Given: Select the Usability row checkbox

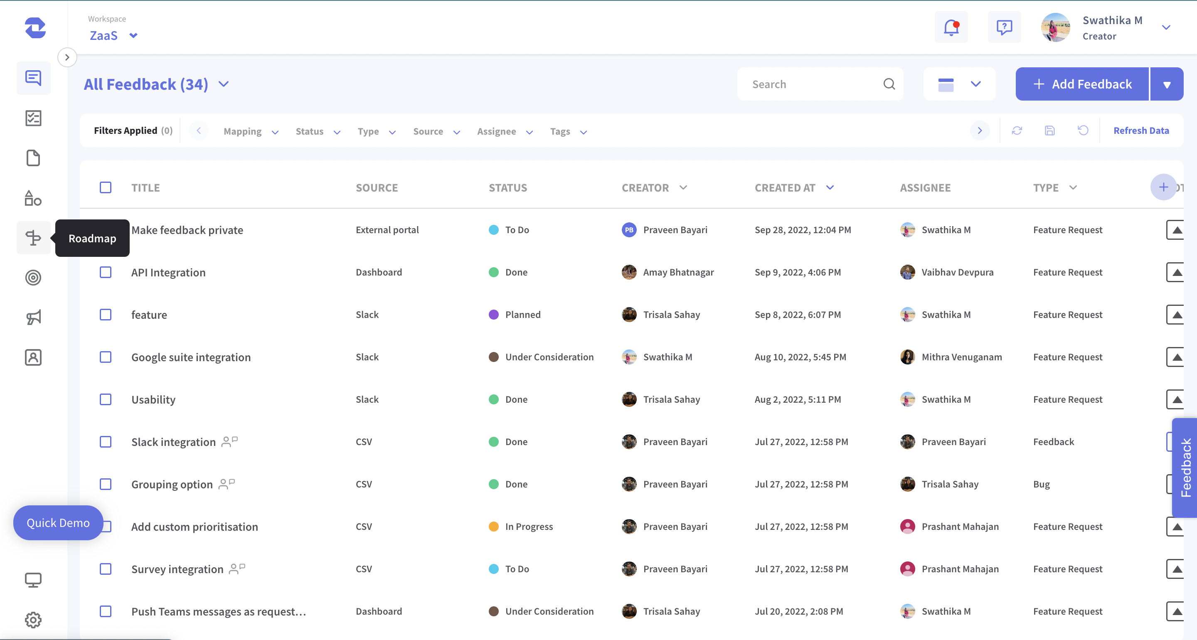Looking at the screenshot, I should click(106, 399).
